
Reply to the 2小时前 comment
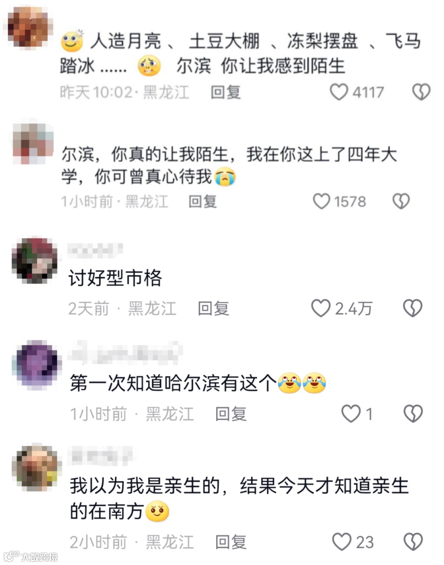pyautogui.click(x=231, y=542)
